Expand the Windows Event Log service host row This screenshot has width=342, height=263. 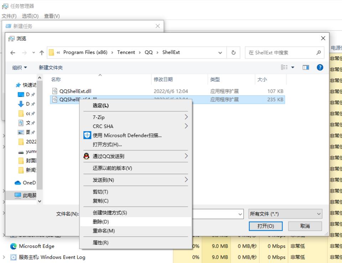[4, 257]
